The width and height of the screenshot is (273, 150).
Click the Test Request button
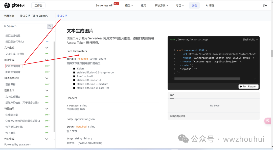(248, 87)
